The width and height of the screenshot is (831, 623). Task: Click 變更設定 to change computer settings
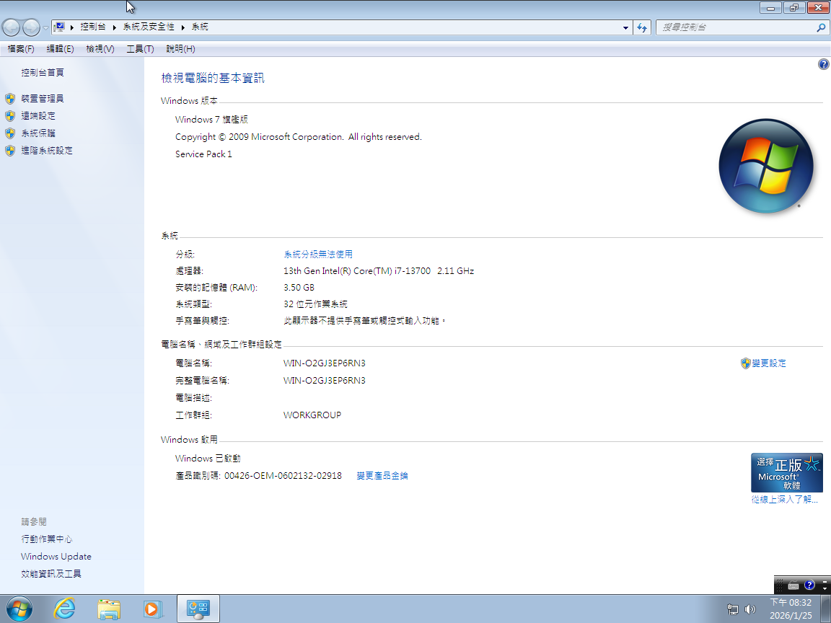(769, 363)
